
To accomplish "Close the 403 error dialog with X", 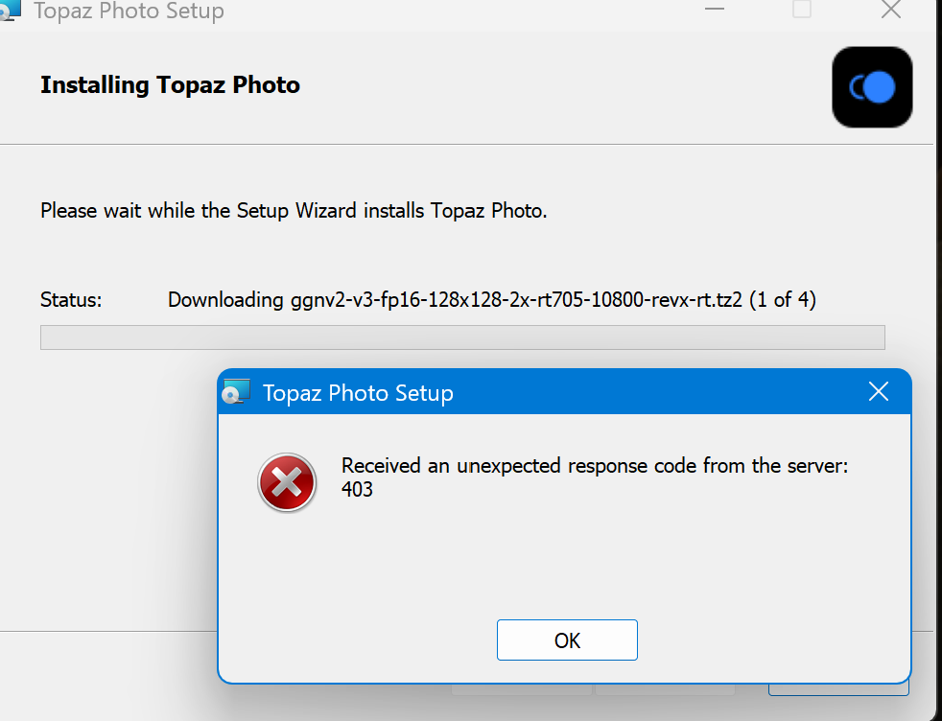I will pos(878,391).
